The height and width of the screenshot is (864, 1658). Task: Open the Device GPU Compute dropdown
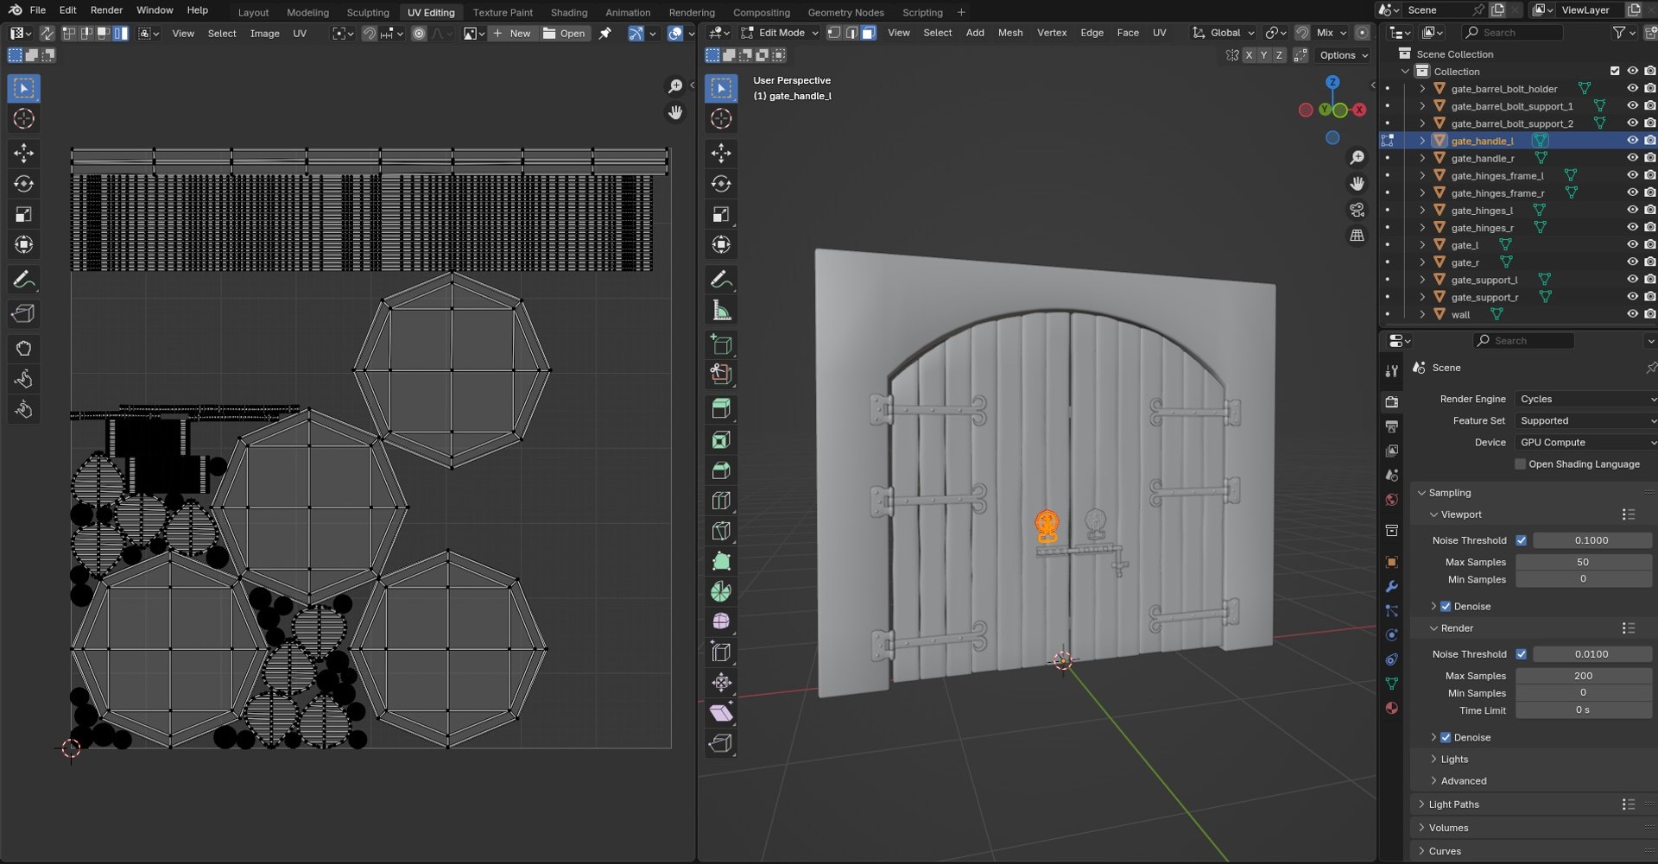1586,442
